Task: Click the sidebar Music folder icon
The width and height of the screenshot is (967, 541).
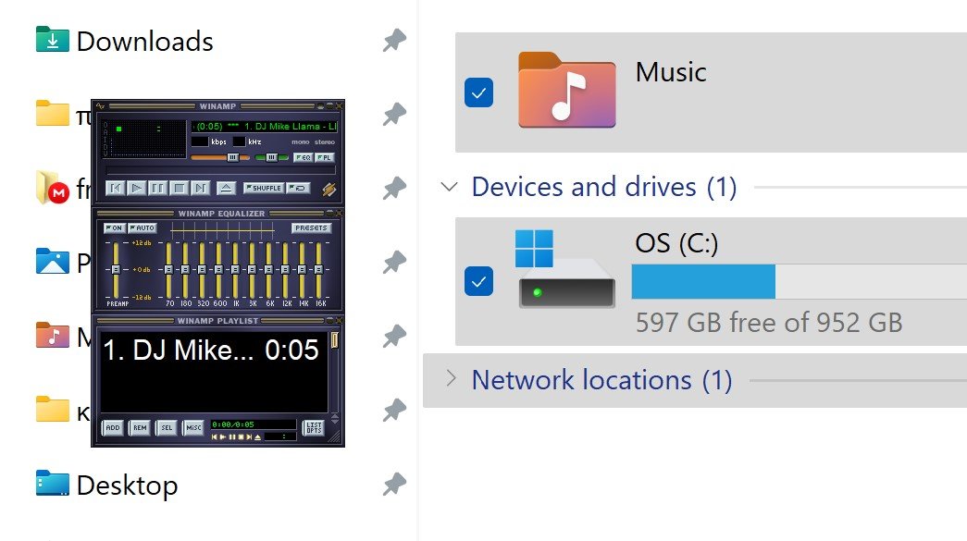Action: (x=53, y=335)
